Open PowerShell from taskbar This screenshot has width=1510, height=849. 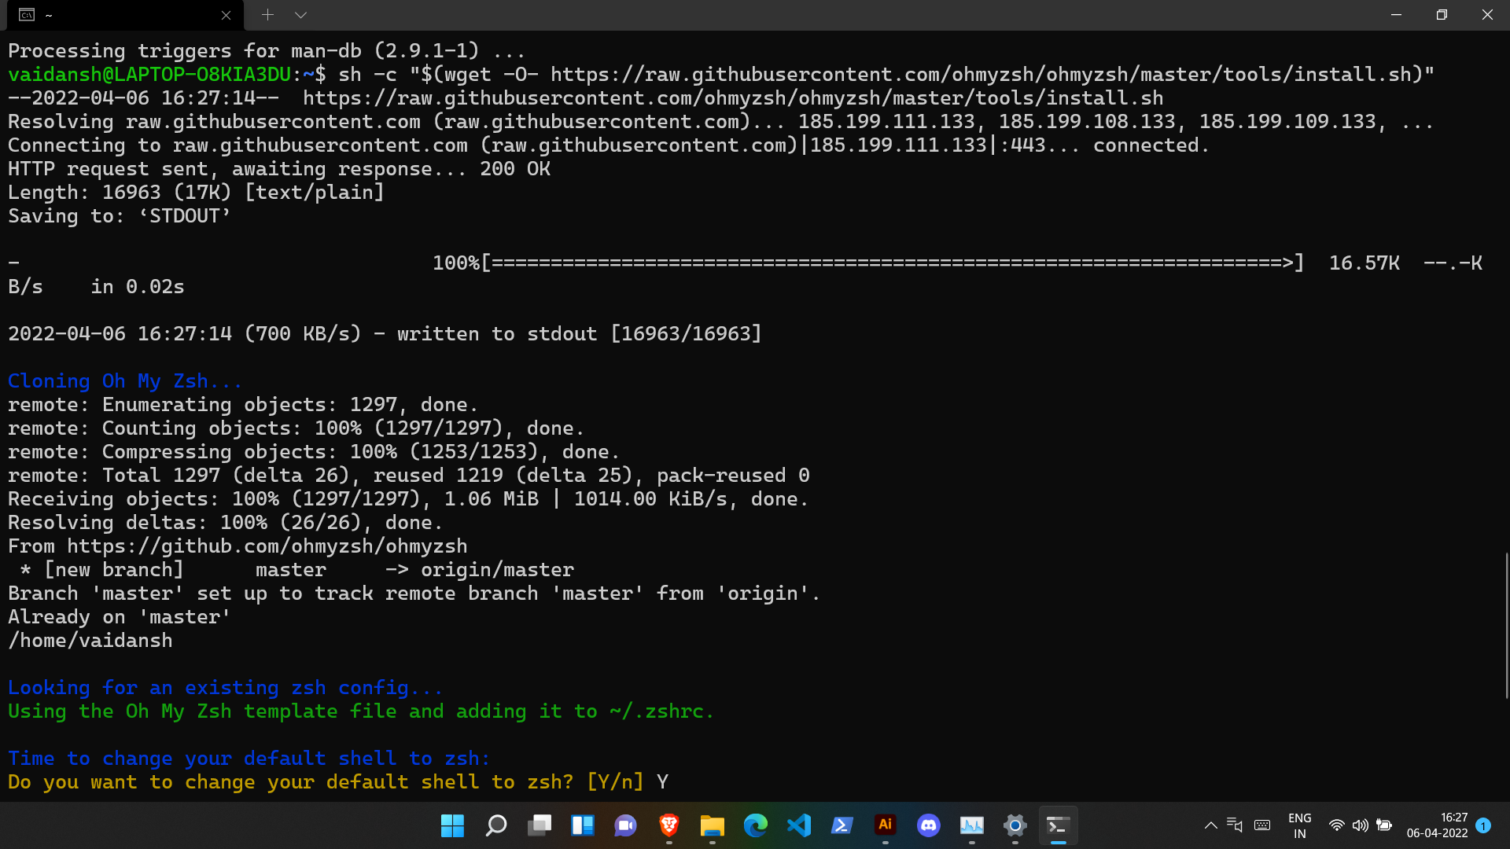click(x=842, y=825)
